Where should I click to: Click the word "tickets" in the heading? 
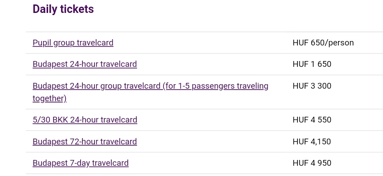click(79, 9)
